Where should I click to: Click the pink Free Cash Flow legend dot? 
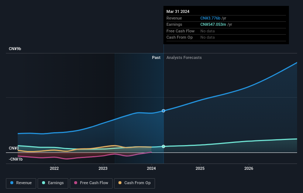pyautogui.click(x=76, y=183)
